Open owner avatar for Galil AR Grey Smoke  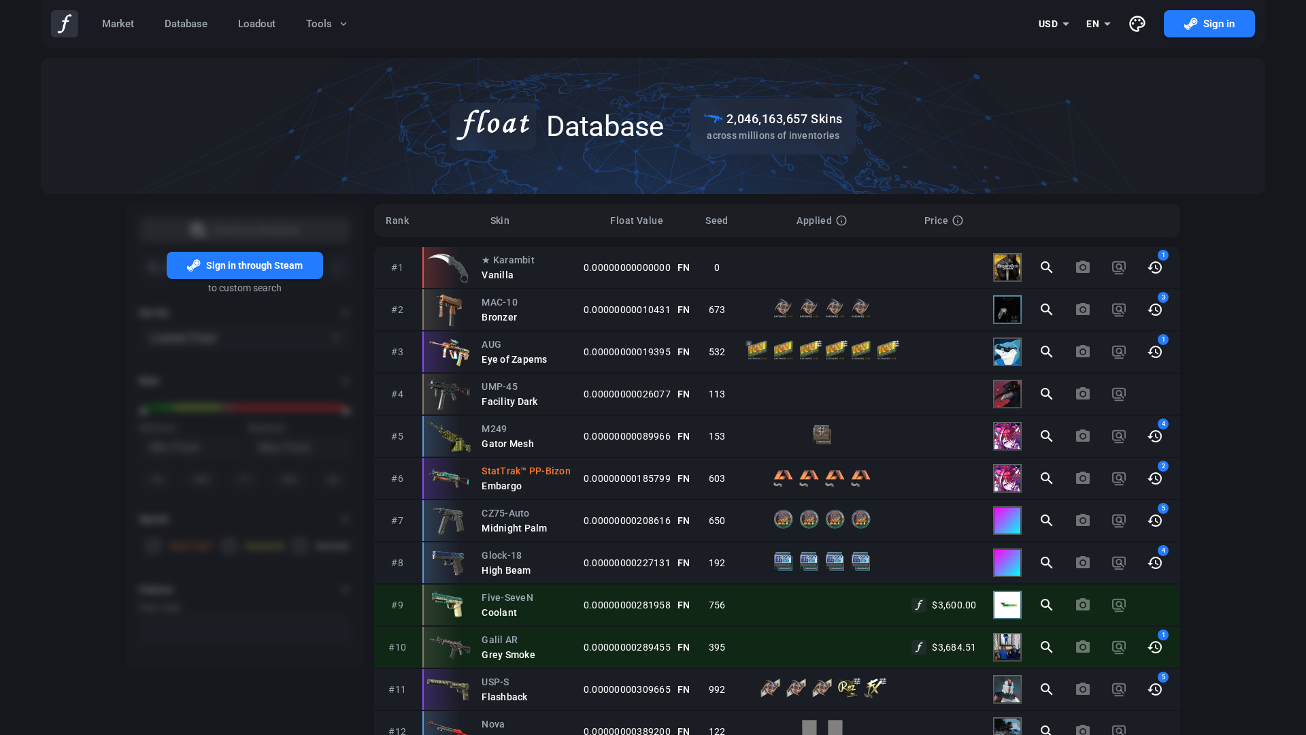tap(1007, 647)
